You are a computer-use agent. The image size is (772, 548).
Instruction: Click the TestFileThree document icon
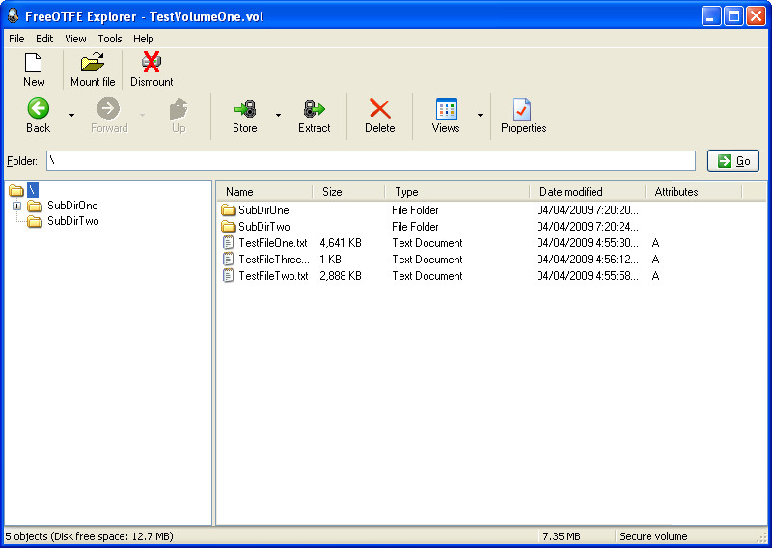point(228,259)
